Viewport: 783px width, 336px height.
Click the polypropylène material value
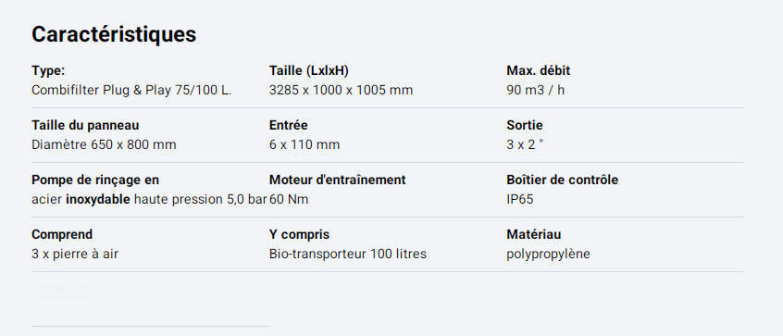548,255
